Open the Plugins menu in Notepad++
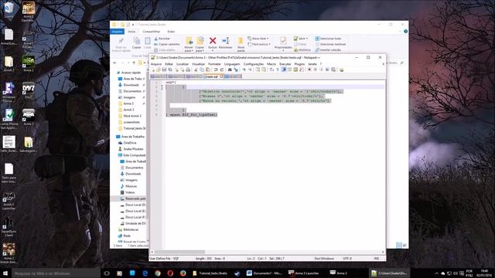495x278 pixels. [299, 64]
